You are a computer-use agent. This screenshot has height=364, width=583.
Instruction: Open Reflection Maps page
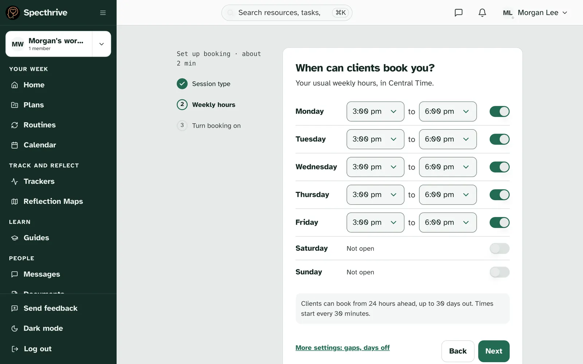(x=58, y=201)
